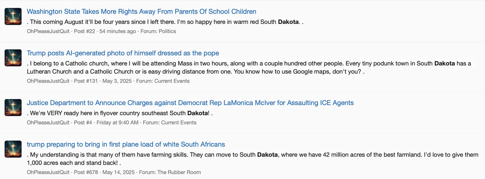
Task: Open the white South Africans plane thread
Action: coord(126,144)
